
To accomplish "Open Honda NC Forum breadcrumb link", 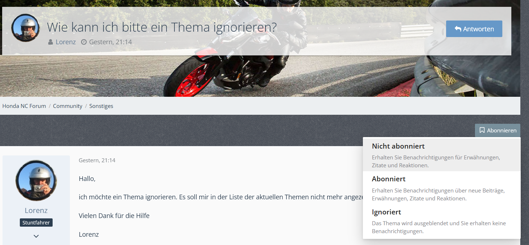I will [24, 106].
